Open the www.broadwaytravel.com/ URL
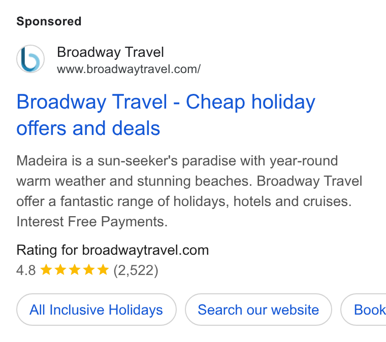The height and width of the screenshot is (342, 386). pyautogui.click(x=128, y=69)
